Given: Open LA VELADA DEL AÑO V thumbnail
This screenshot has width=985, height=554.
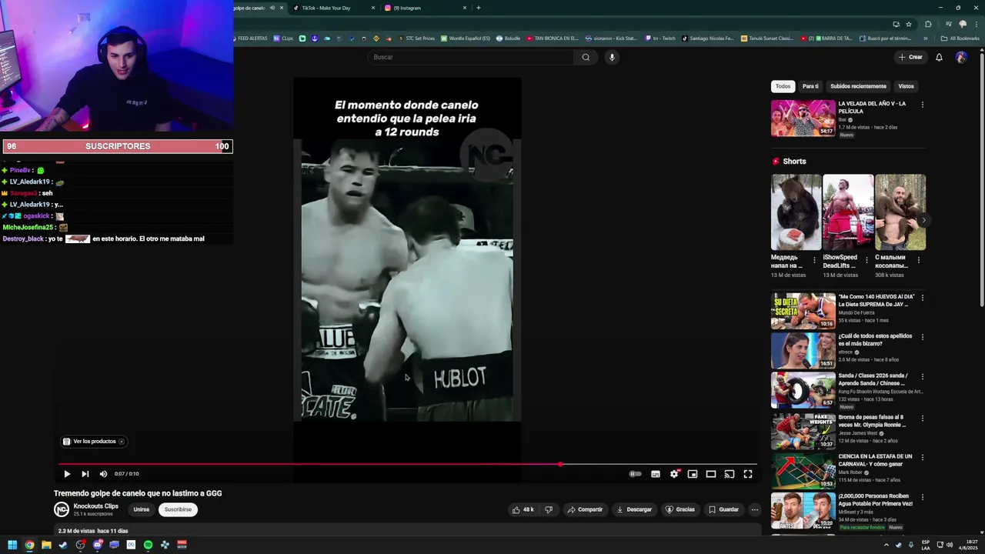Looking at the screenshot, I should coord(803,118).
